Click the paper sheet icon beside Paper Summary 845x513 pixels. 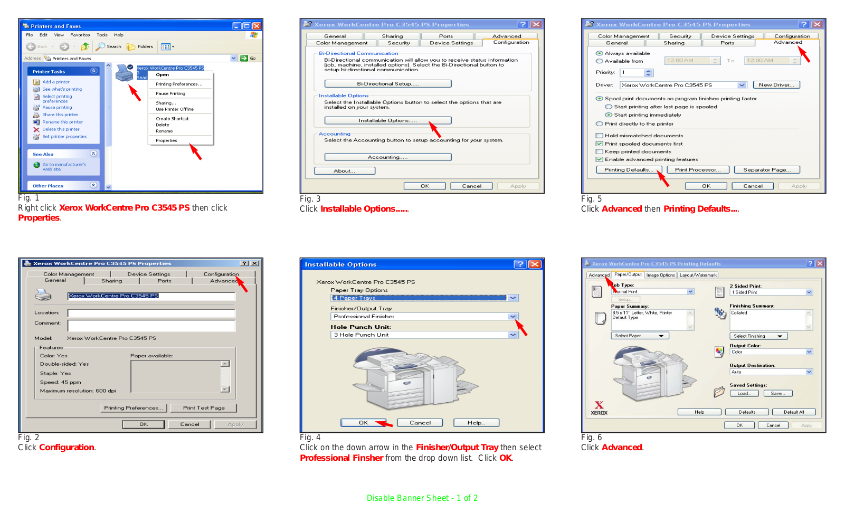point(601,318)
